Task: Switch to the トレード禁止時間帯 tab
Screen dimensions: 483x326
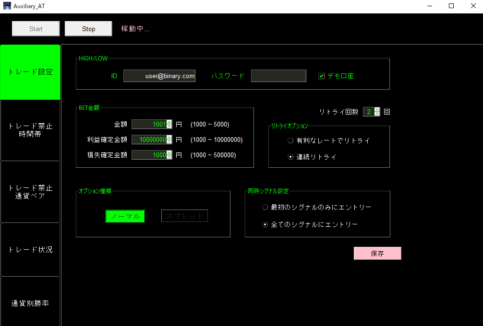Action: coord(30,130)
